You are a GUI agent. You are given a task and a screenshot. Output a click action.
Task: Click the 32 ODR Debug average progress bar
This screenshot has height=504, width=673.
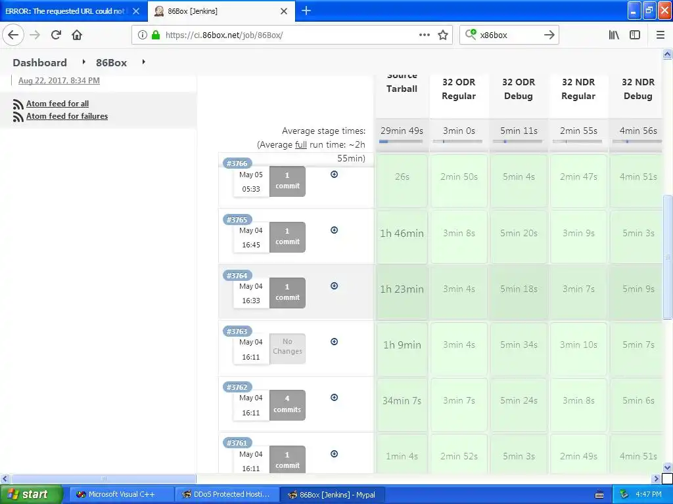click(518, 142)
